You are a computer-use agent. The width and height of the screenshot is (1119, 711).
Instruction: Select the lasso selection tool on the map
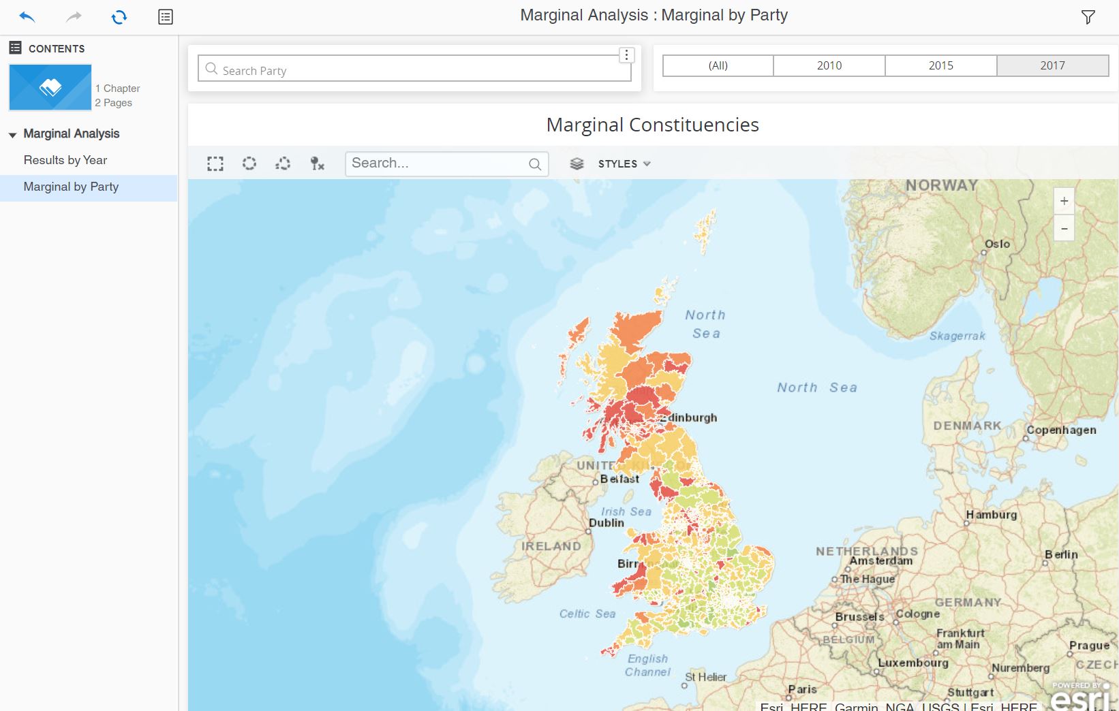pyautogui.click(x=282, y=163)
